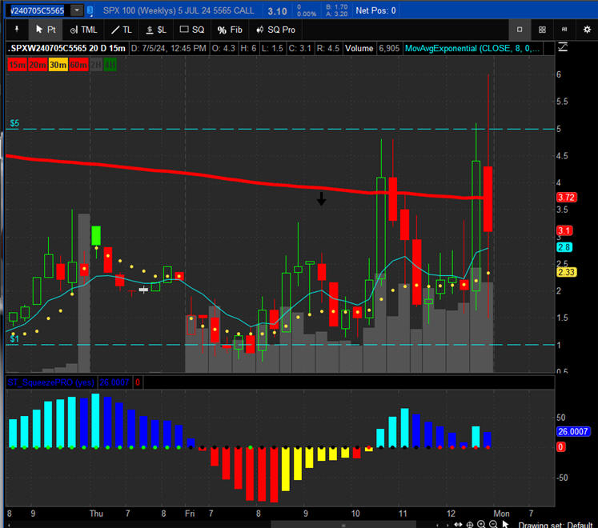
Task: Switch to four-chart grid layout
Action: 542,30
